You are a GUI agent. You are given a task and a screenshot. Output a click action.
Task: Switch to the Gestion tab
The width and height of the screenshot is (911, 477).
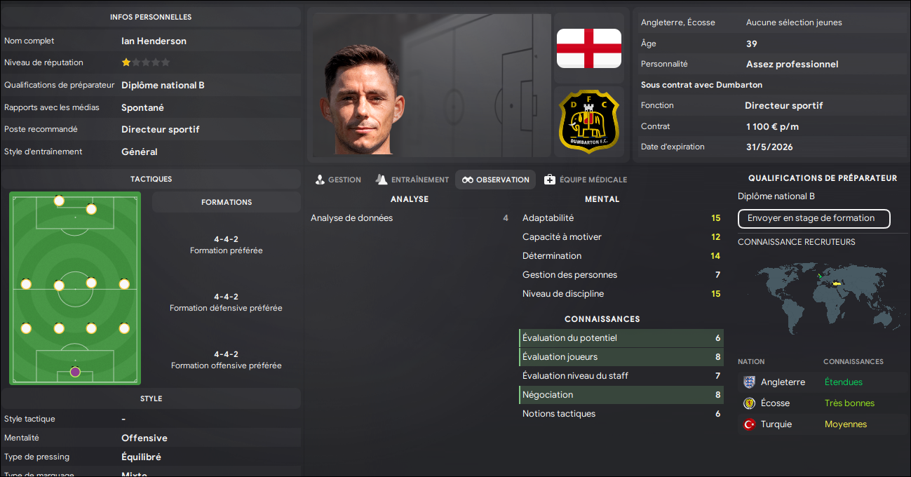(338, 180)
